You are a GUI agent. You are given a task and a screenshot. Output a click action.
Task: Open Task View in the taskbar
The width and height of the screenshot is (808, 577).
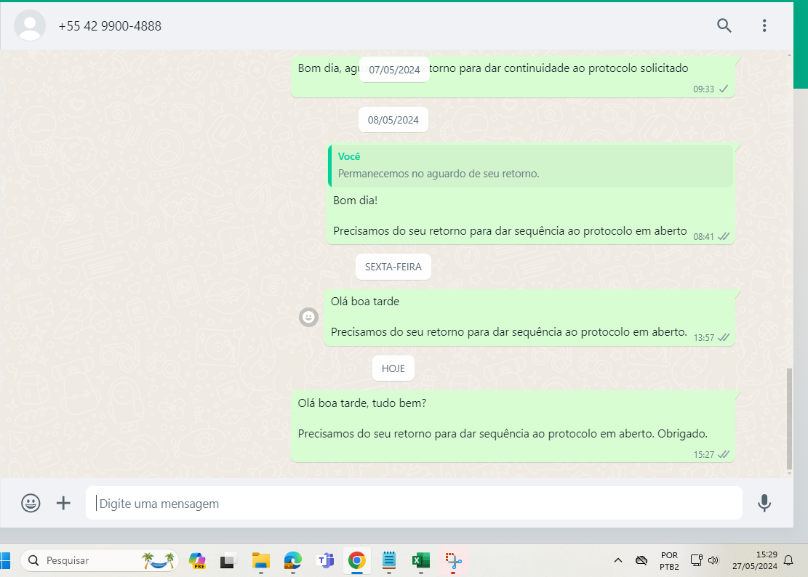click(227, 560)
